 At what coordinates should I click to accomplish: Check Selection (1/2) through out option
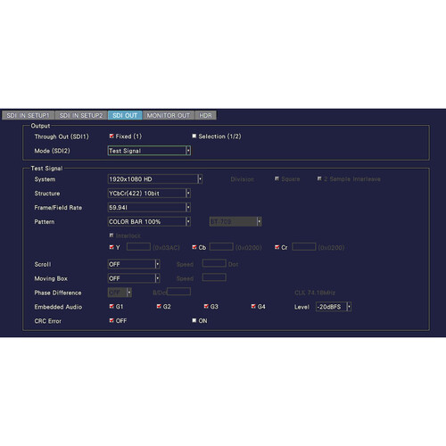194,136
